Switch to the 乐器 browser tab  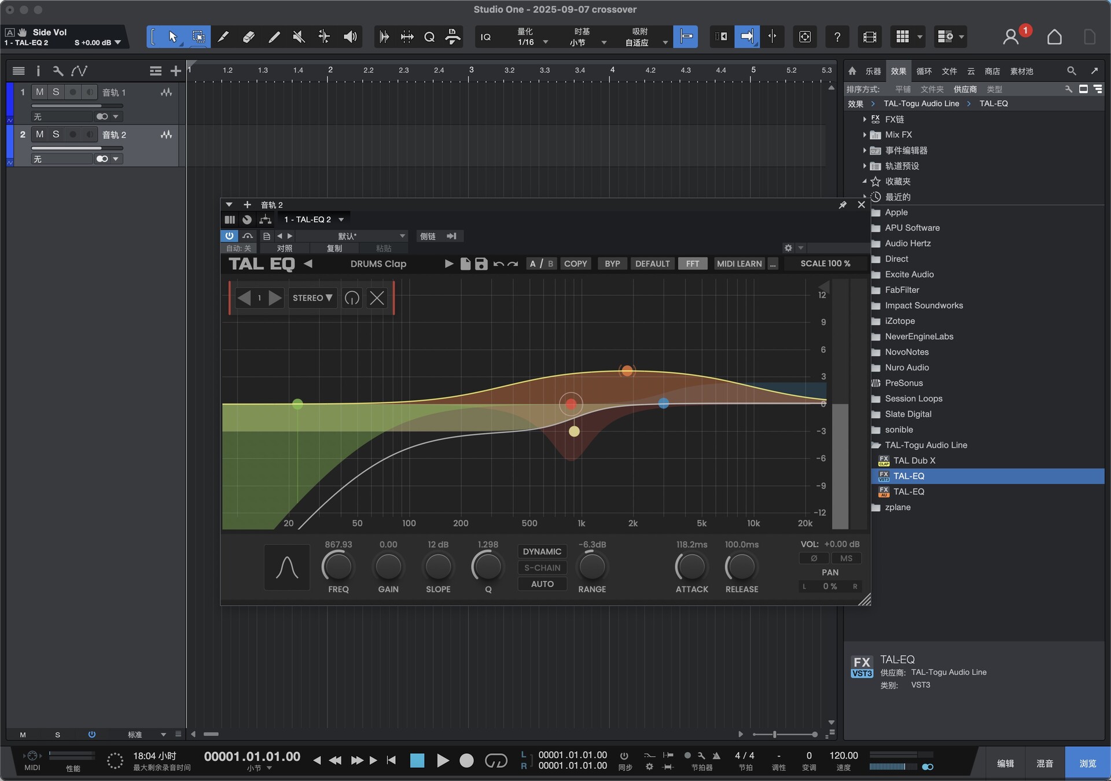[x=873, y=71]
